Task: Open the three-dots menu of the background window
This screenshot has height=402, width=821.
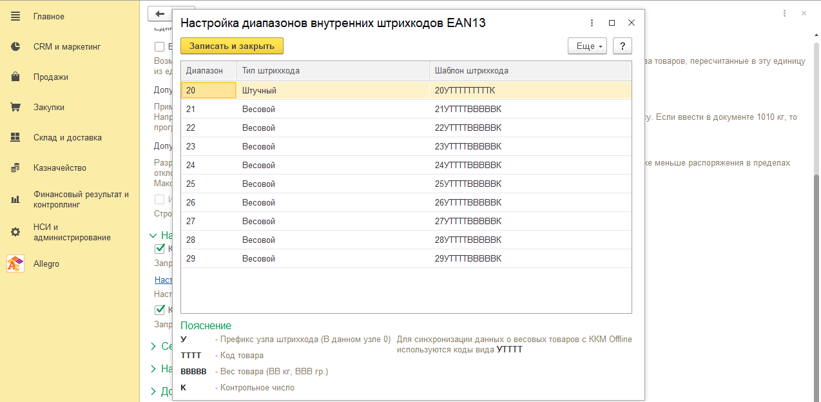Action: coord(784,13)
